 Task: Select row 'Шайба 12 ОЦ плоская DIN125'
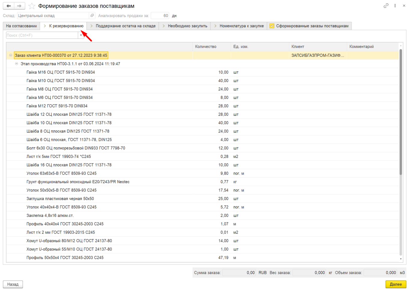pyautogui.click(x=203, y=114)
